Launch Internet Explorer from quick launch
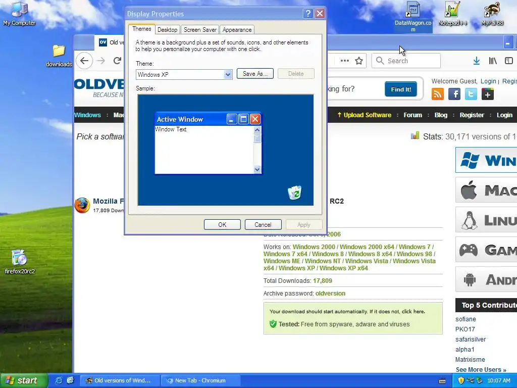The image size is (517, 388). coord(59,380)
